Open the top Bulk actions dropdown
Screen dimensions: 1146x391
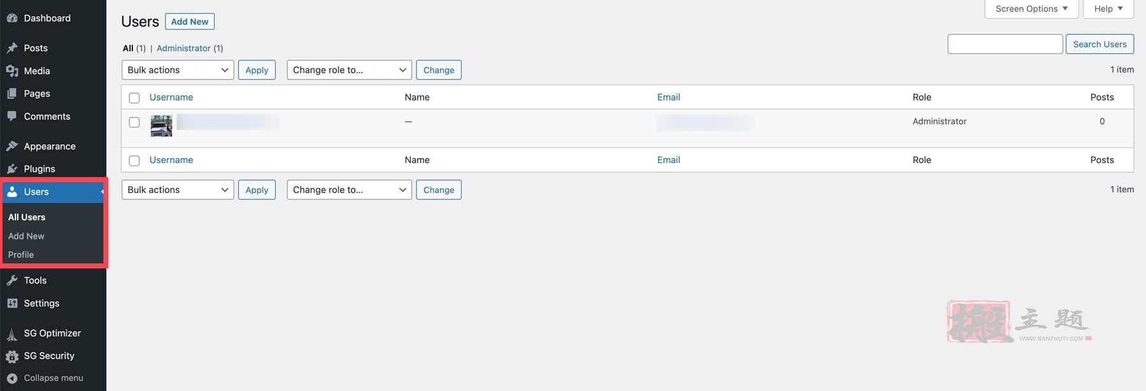(x=178, y=70)
